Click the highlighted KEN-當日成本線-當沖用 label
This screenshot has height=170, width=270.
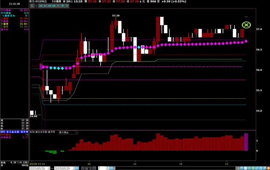[x=15, y=132]
